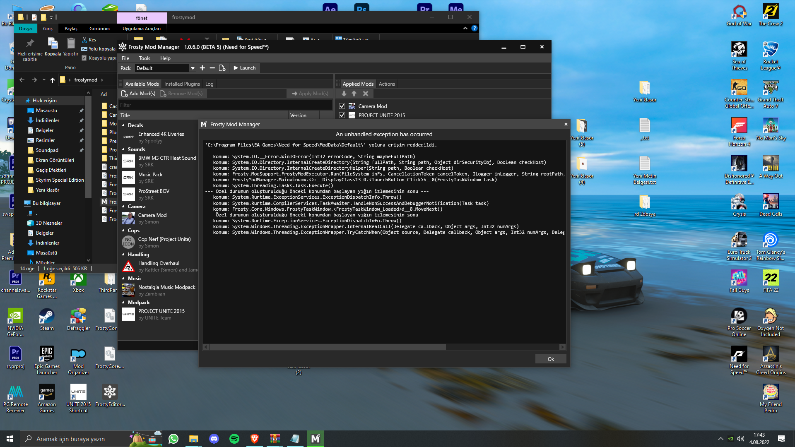Click Kes in the Explorer ribbon
The height and width of the screenshot is (447, 795).
tap(89, 40)
